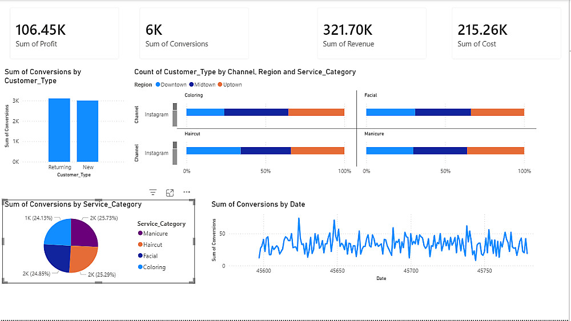The width and height of the screenshot is (571, 321).
Task: Click scrollbar beside Haircut Instagram row
Action: click(175, 153)
